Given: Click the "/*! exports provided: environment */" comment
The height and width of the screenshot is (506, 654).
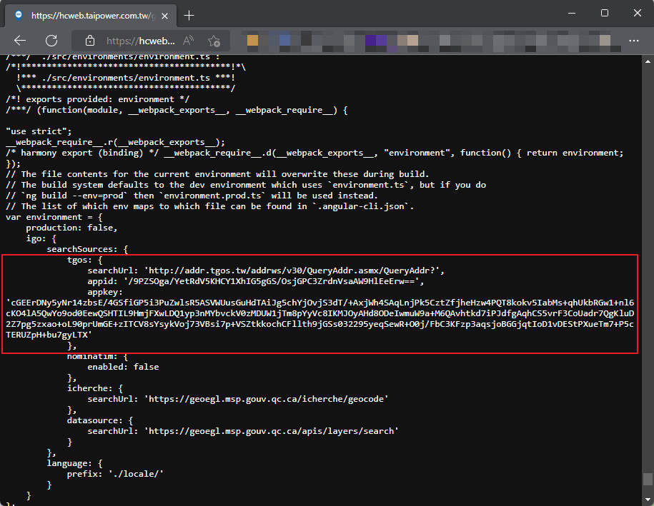Looking at the screenshot, I should click(97, 99).
